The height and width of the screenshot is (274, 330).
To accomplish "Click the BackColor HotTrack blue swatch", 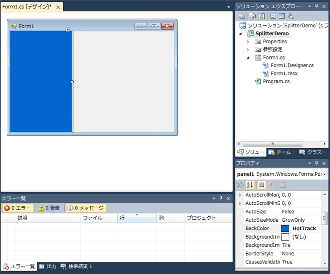I will 285,228.
